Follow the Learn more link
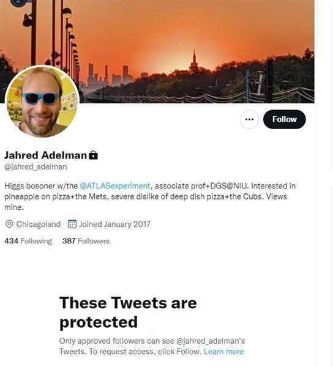The height and width of the screenshot is (367, 333). point(223,352)
